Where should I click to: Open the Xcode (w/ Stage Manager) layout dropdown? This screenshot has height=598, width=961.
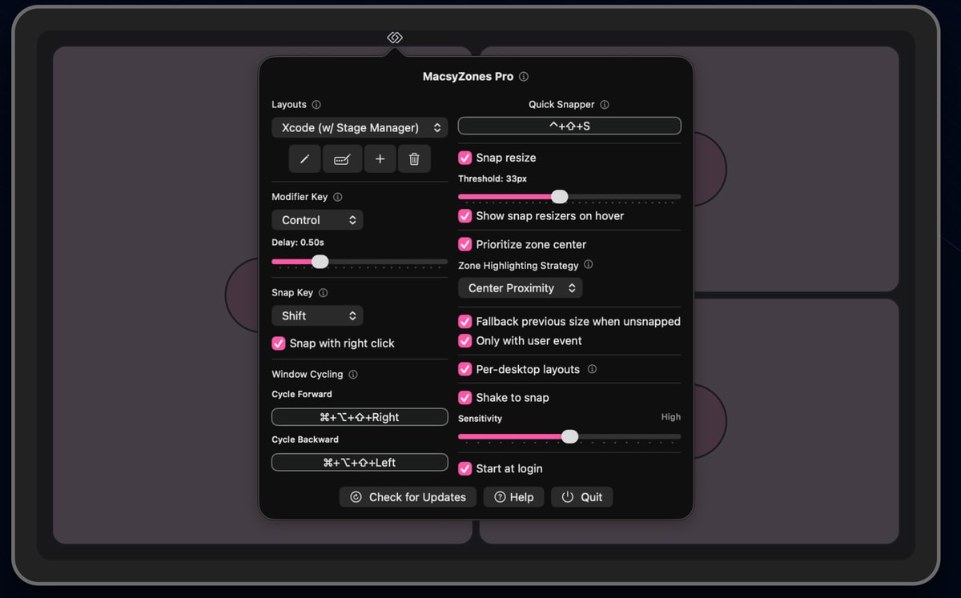pyautogui.click(x=360, y=127)
